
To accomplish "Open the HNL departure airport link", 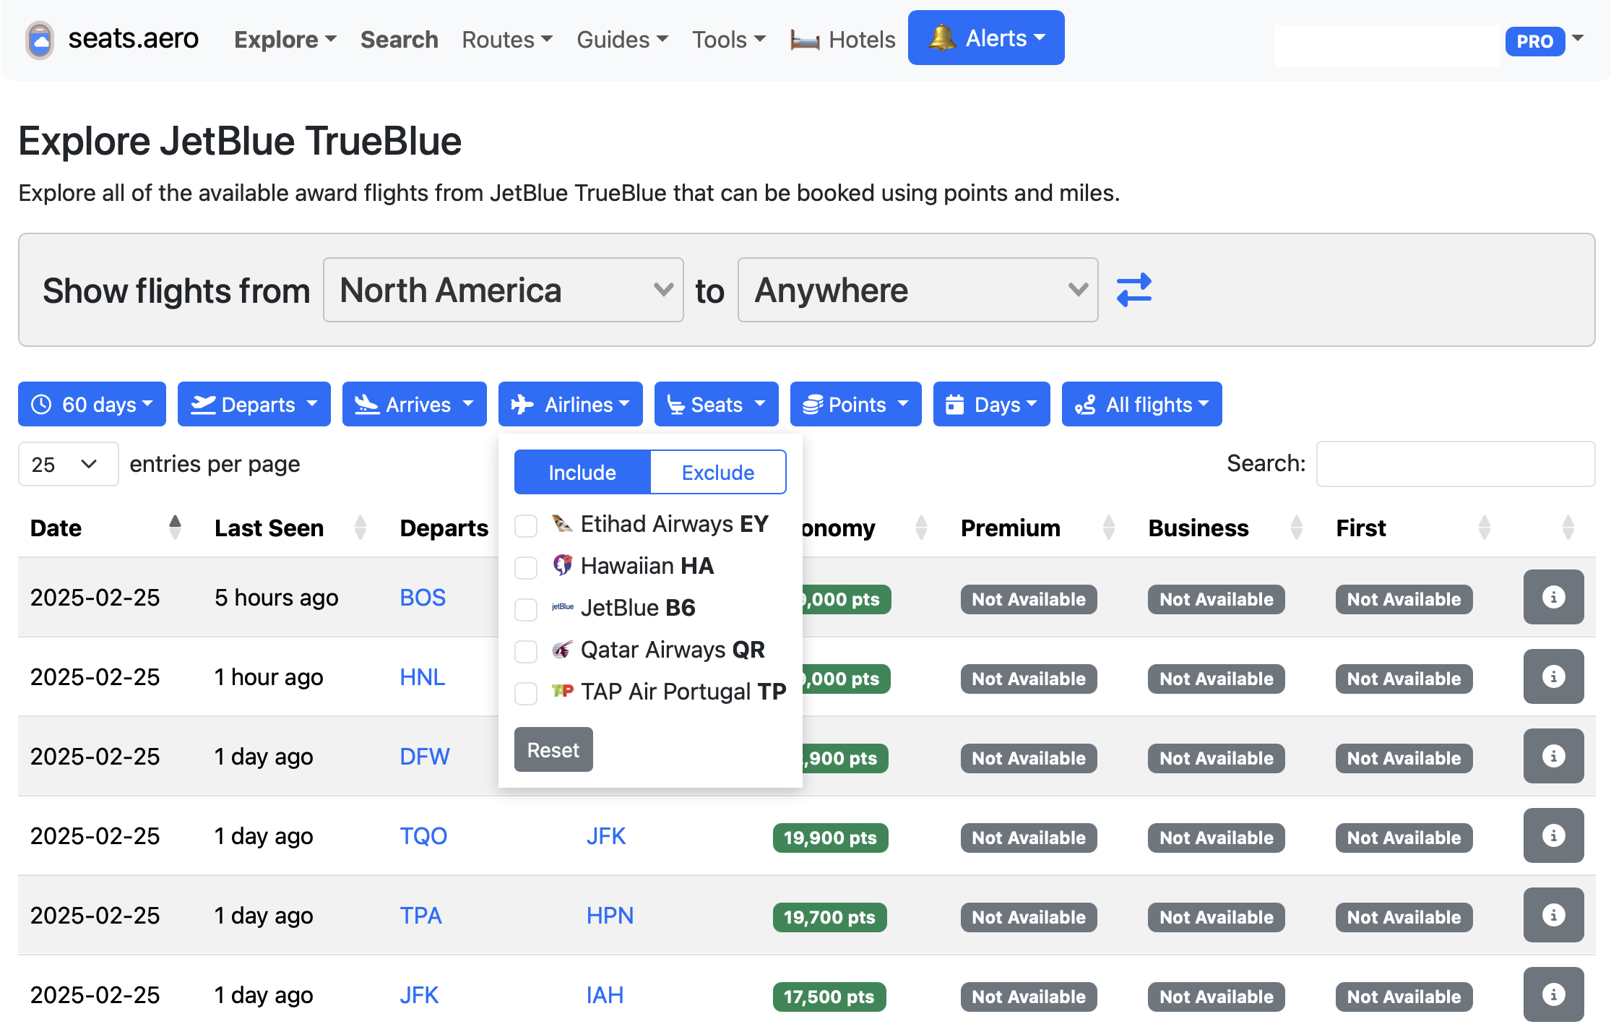I will (422, 676).
